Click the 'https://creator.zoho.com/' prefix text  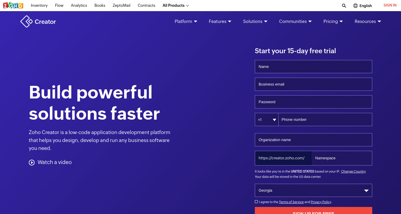coord(282,158)
